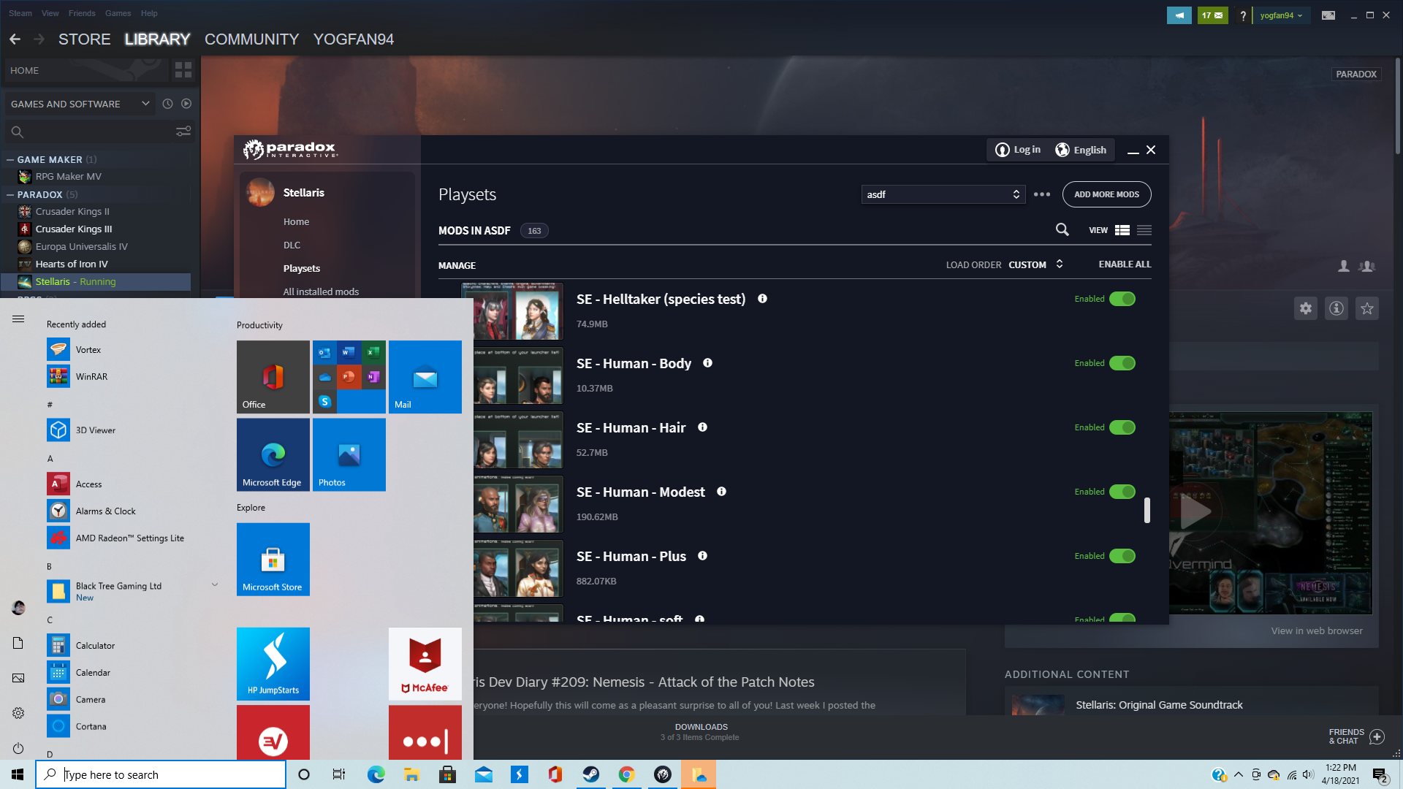The width and height of the screenshot is (1403, 789).
Task: Collapse the Paradox category
Action: [x=10, y=194]
